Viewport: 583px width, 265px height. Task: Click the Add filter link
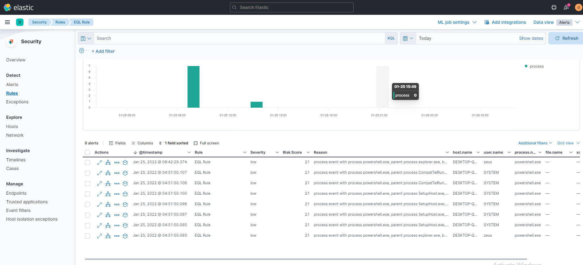[103, 51]
